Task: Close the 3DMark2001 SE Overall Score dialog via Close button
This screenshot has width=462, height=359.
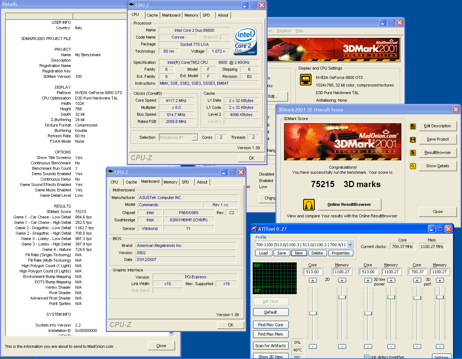Action: 437,212
